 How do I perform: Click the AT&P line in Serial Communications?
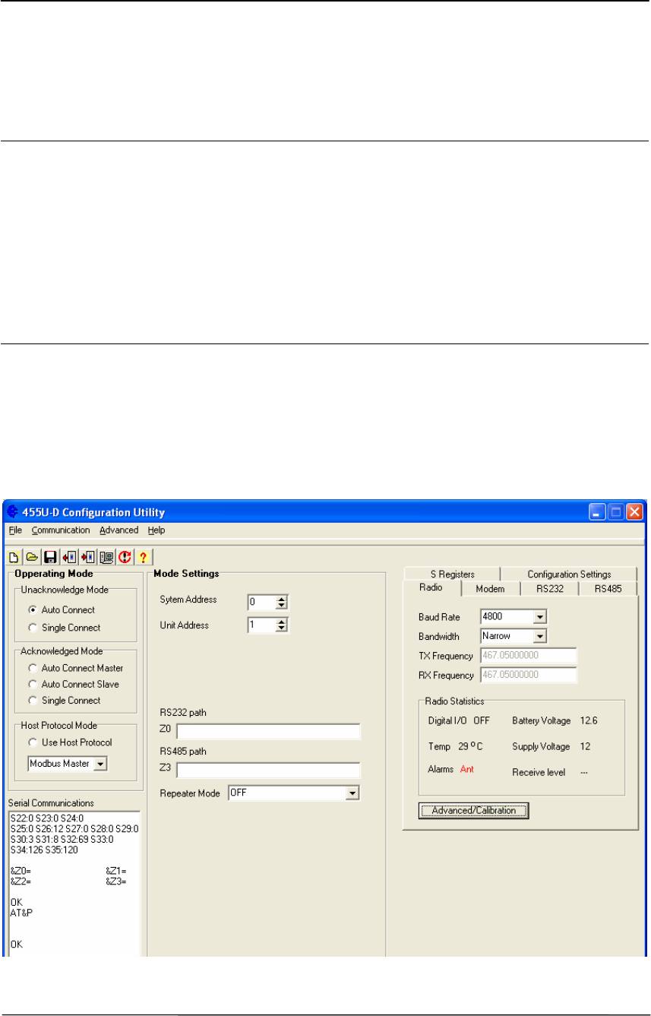(x=21, y=913)
